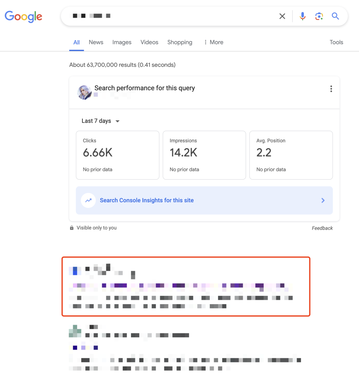Click the Clicks metric card showing 6.66K
The image size is (359, 378).
coord(117,155)
